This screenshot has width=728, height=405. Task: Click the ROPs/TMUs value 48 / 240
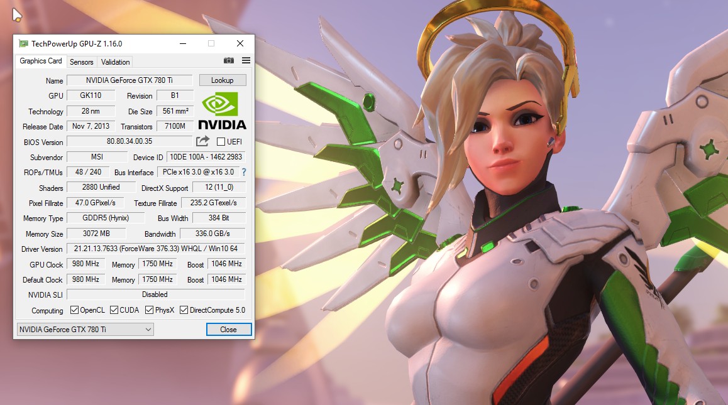point(88,172)
